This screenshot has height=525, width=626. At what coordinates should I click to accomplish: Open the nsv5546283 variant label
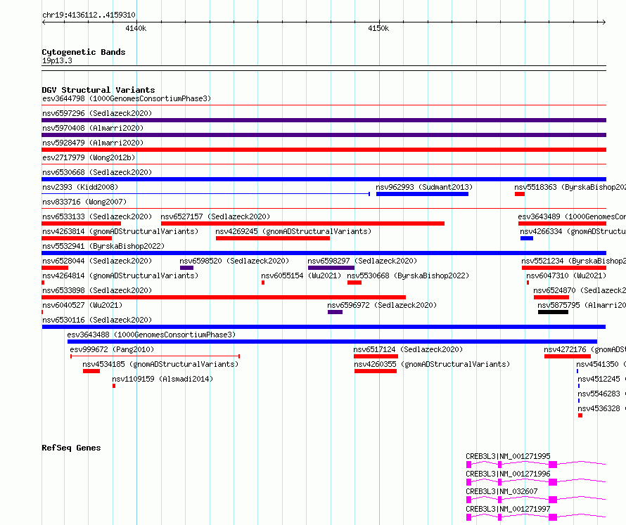pyautogui.click(x=601, y=394)
